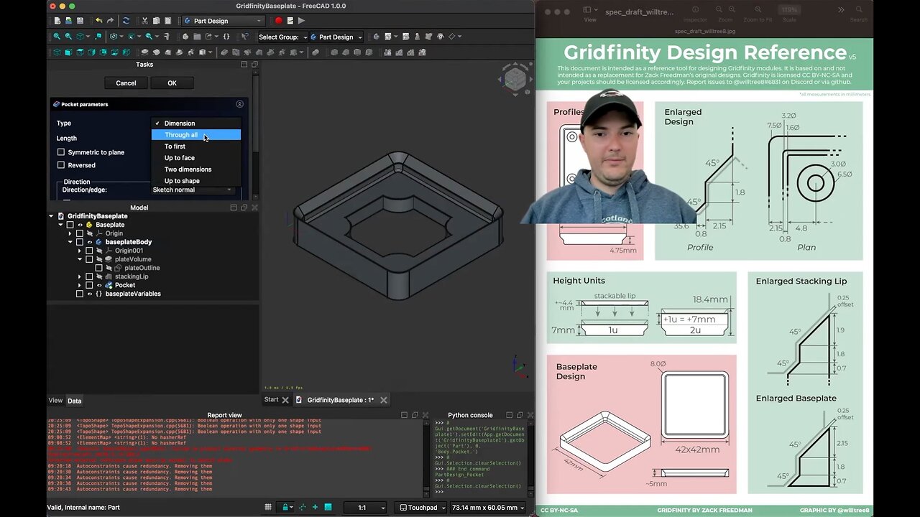Click the Save document icon in the toolbar

point(80,21)
